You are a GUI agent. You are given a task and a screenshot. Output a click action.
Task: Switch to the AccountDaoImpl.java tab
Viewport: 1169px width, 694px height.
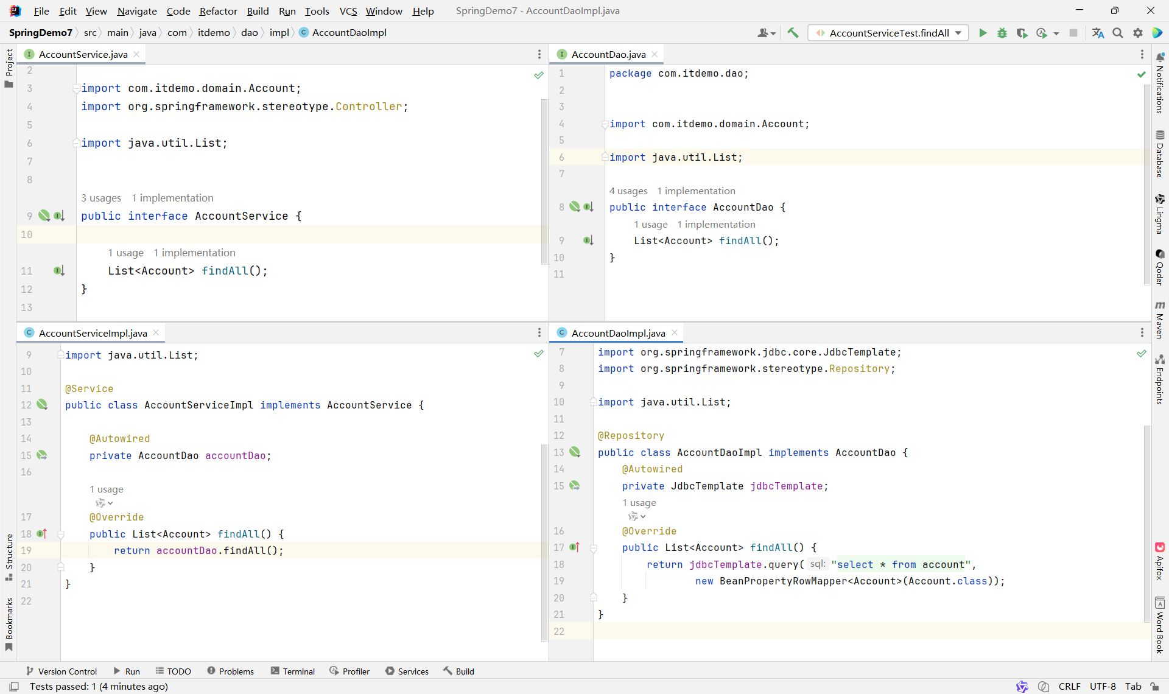tap(618, 333)
